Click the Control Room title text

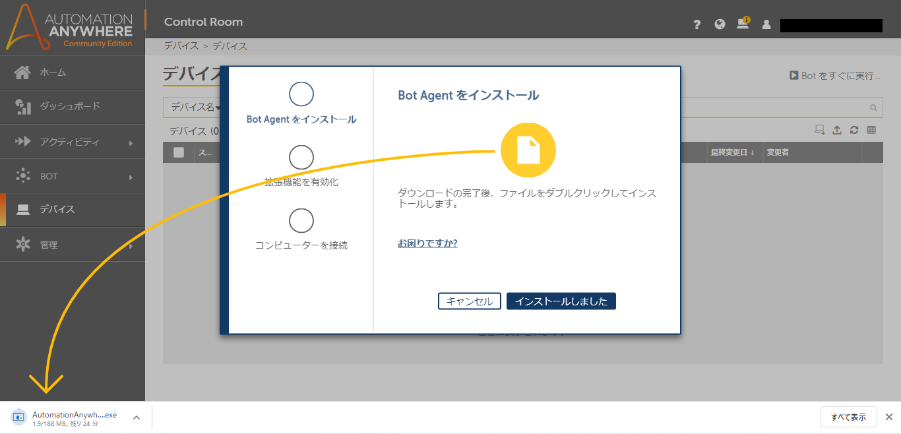(x=203, y=22)
